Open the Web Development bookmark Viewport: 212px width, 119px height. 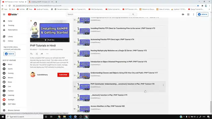96,9
